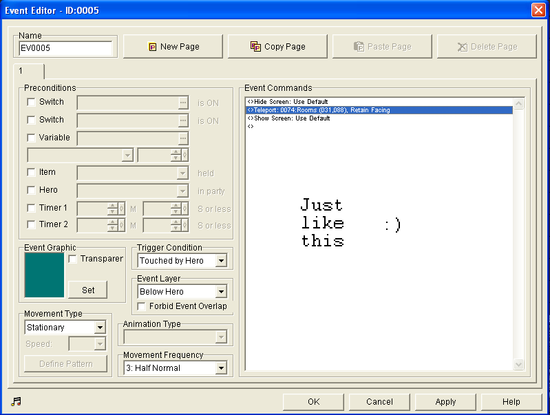Click the event commands scroll up arrow
550x415 pixels.
pyautogui.click(x=519, y=103)
